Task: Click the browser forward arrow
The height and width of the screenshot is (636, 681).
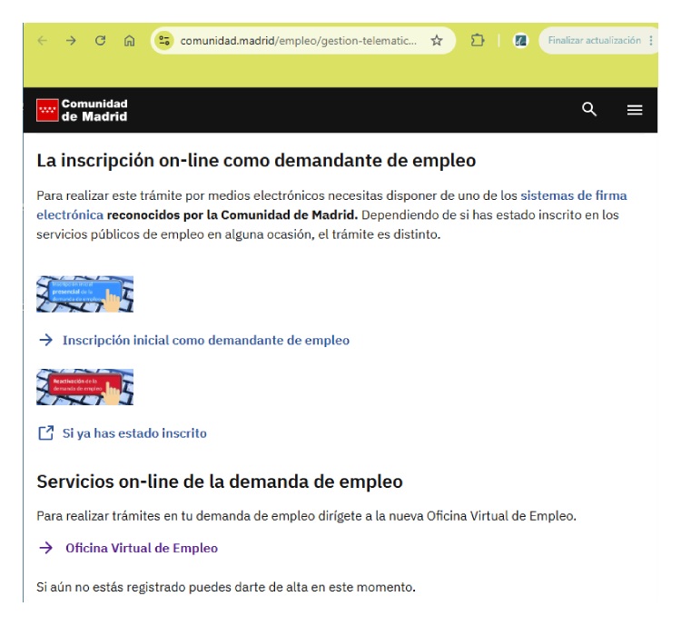Action: (71, 41)
